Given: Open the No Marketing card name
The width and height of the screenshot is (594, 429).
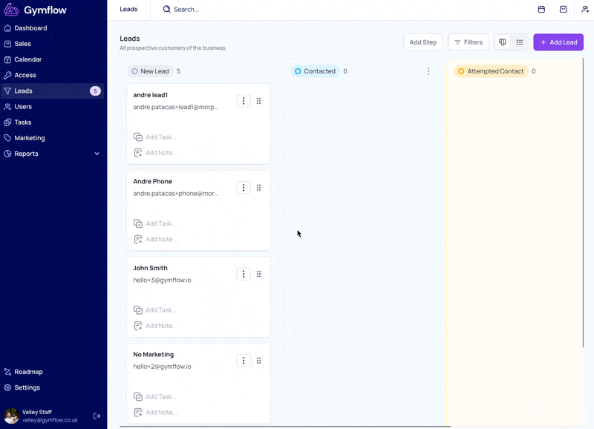Looking at the screenshot, I should (x=154, y=355).
